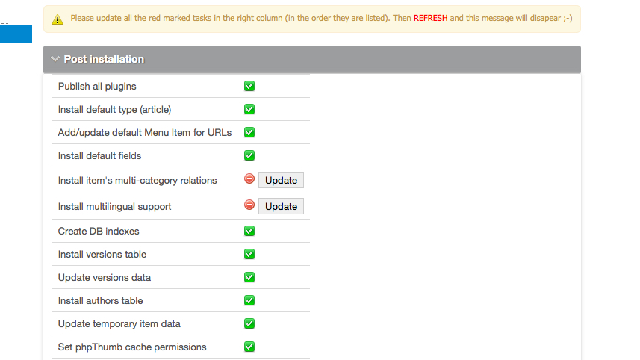Click Update for multilingual support
The height and width of the screenshot is (360, 640).
(x=281, y=206)
